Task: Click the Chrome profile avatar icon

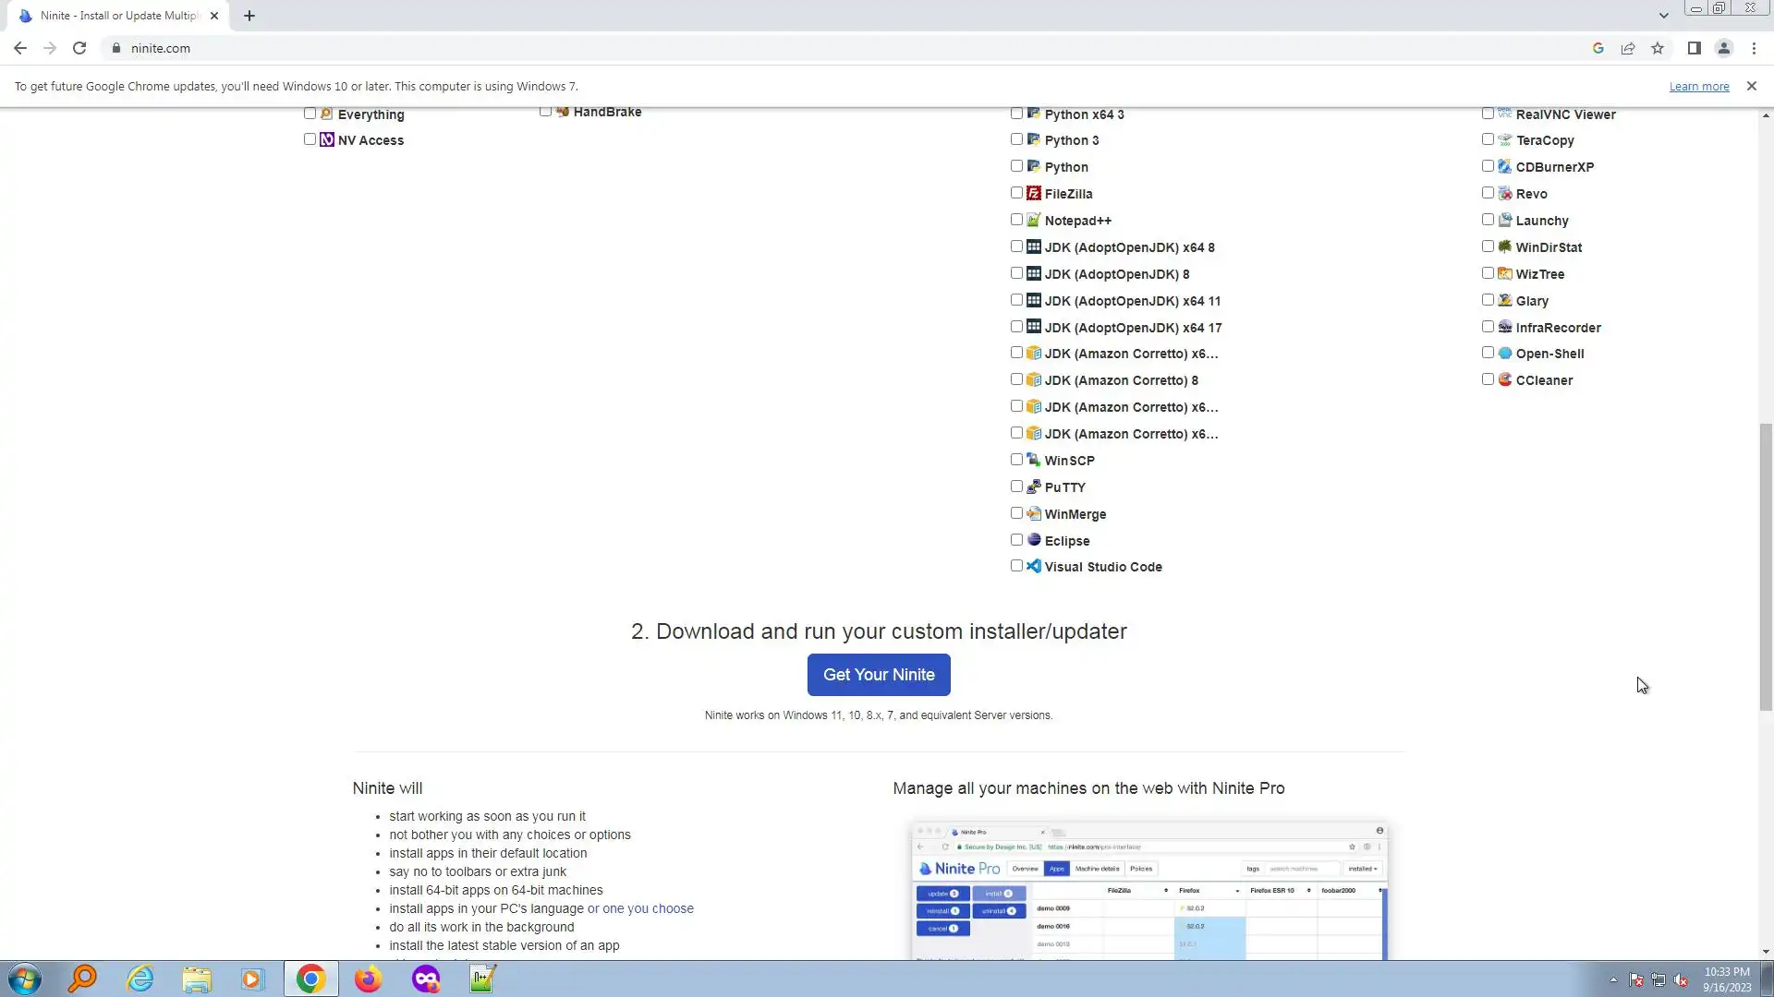Action: pyautogui.click(x=1723, y=48)
